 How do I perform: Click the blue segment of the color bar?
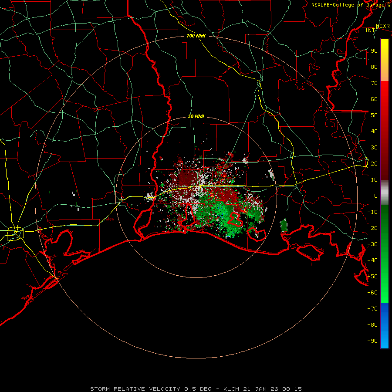pyautogui.click(x=385, y=326)
